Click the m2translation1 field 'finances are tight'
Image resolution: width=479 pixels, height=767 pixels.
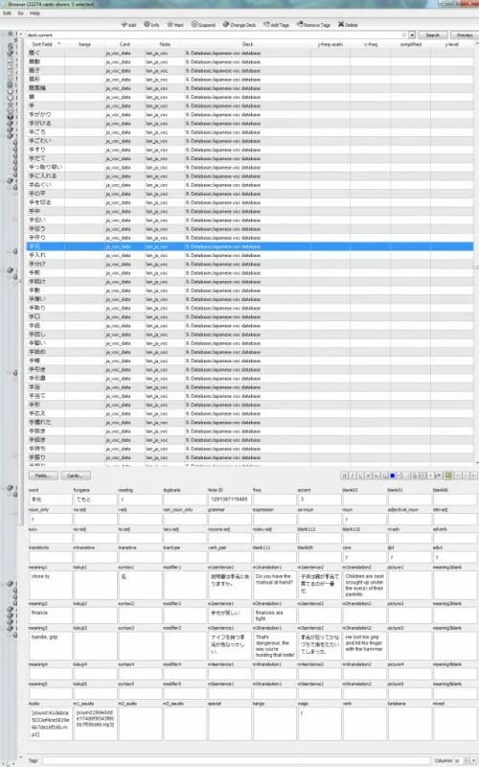tap(275, 616)
